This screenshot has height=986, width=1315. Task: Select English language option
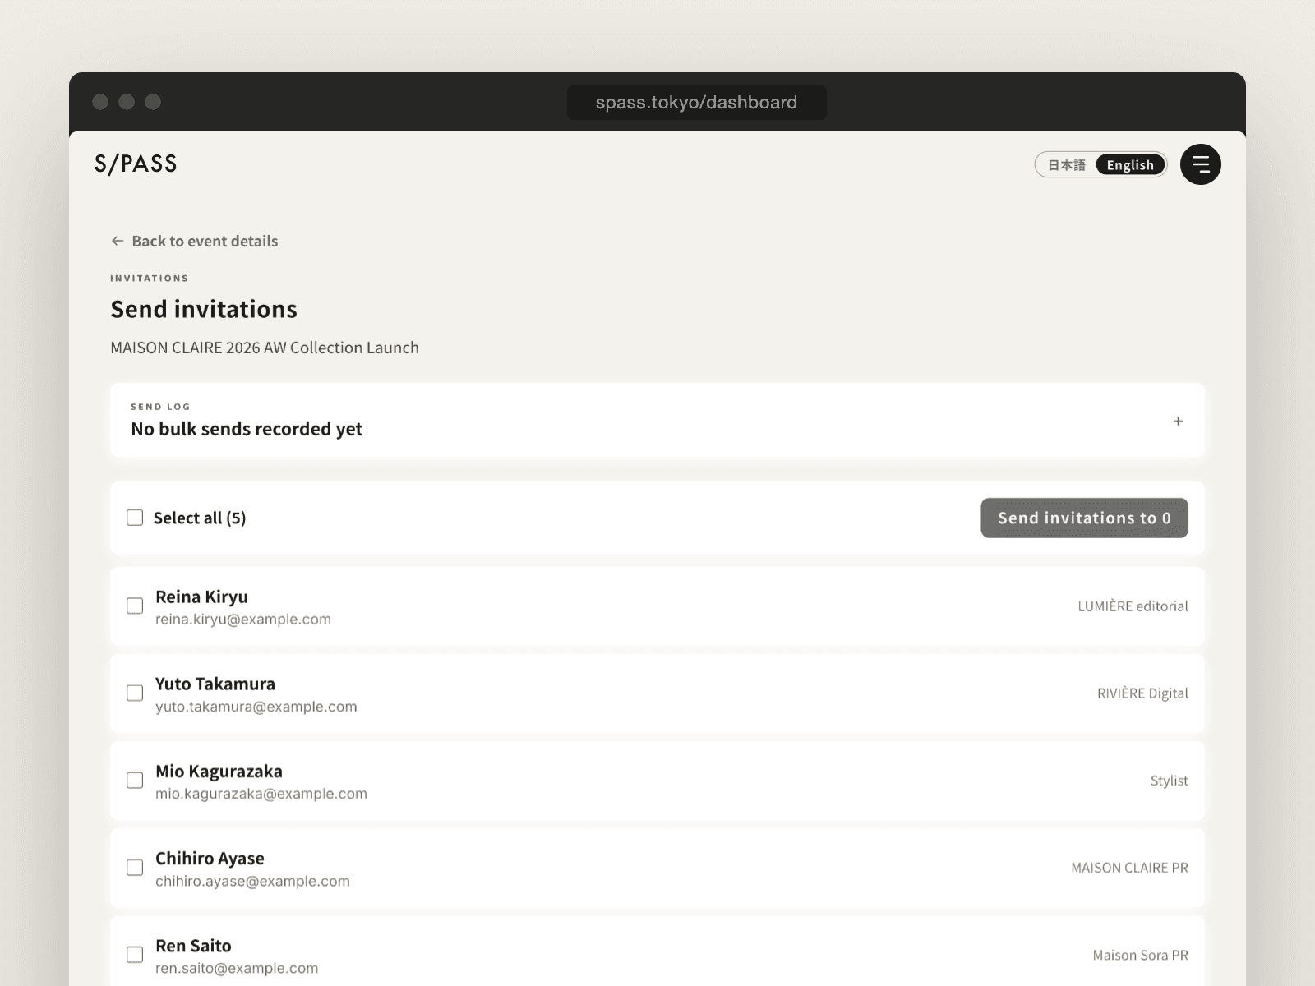click(x=1130, y=165)
